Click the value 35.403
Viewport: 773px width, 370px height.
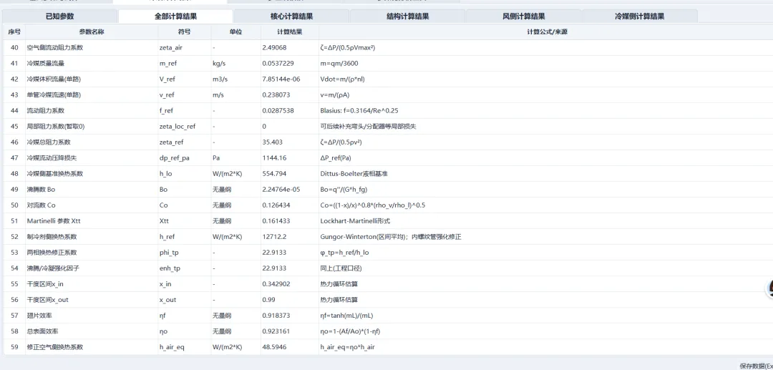point(272,142)
